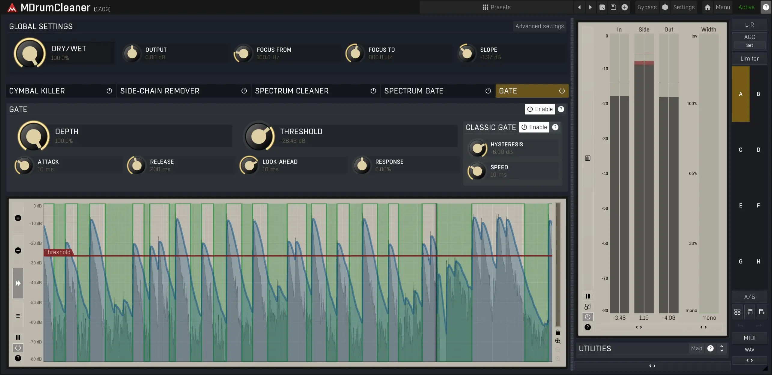Open the gate graph help icon
The width and height of the screenshot is (772, 375).
point(18,358)
